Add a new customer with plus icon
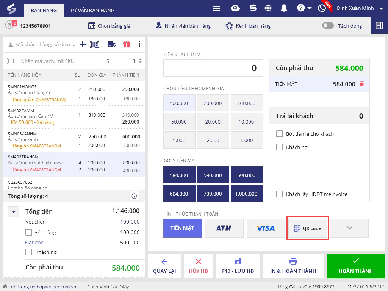Viewport: 388px width, 291px height. (83, 44)
